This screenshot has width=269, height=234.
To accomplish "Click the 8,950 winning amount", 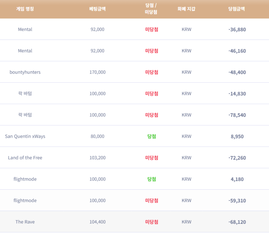I will pos(237,136).
